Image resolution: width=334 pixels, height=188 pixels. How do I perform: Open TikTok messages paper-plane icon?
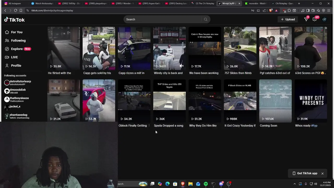306,19
